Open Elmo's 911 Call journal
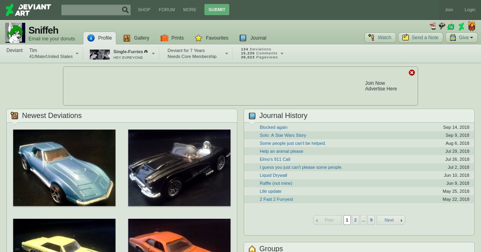This screenshot has width=481, height=252. pyautogui.click(x=275, y=159)
